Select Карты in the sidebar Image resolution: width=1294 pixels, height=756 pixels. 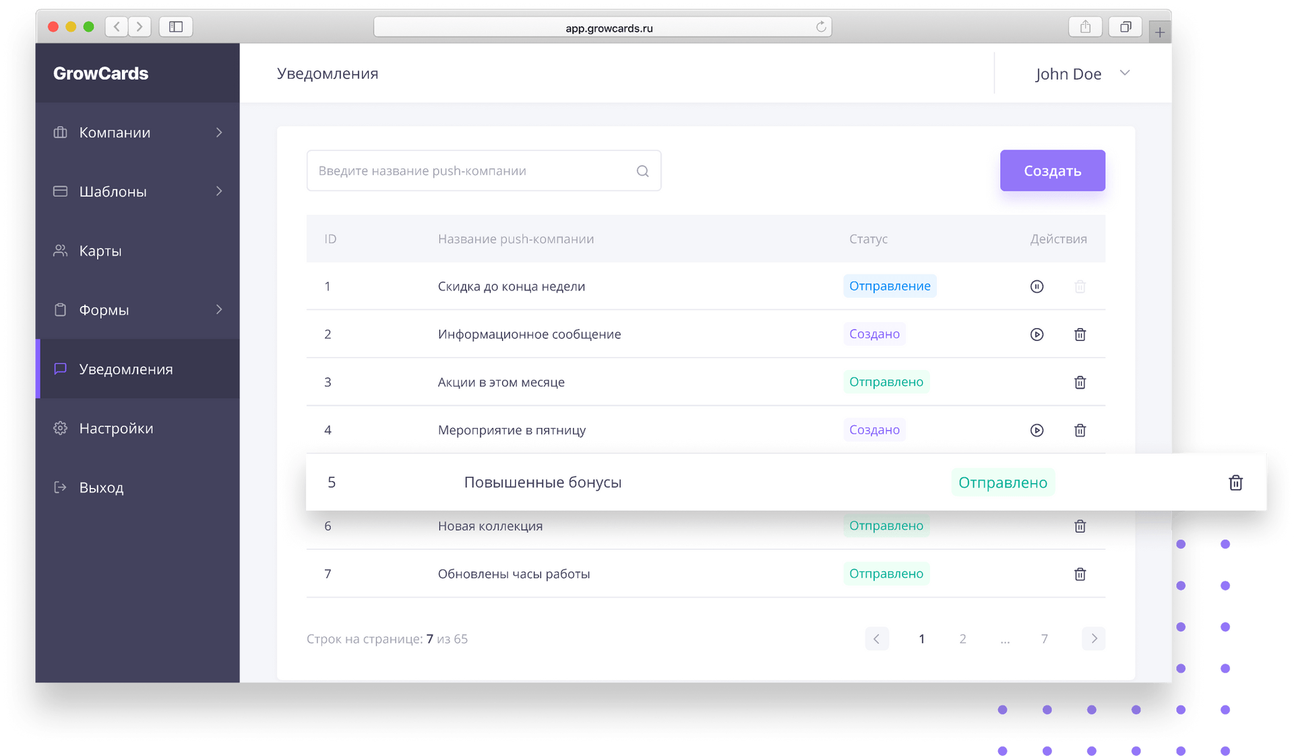(x=100, y=251)
